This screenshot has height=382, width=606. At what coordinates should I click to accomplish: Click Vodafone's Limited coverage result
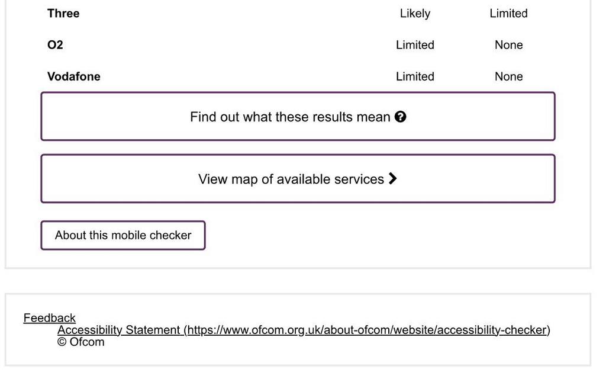[415, 76]
